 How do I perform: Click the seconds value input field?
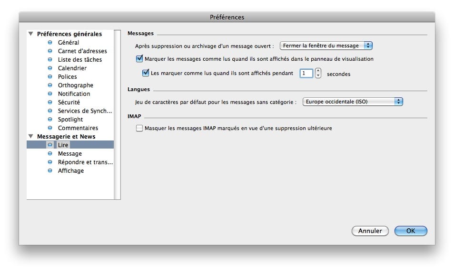coord(306,73)
